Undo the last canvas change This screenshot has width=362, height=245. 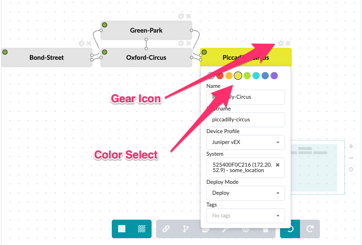click(290, 229)
